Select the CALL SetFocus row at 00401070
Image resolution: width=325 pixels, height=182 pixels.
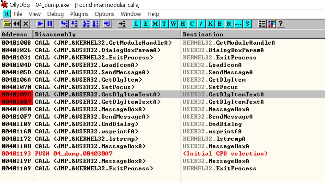coord(163,87)
